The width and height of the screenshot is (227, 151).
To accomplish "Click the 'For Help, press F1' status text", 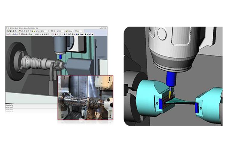I will tap(9, 107).
